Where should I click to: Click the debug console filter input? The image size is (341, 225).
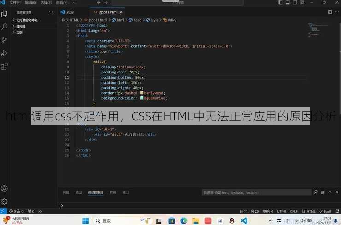point(256,192)
